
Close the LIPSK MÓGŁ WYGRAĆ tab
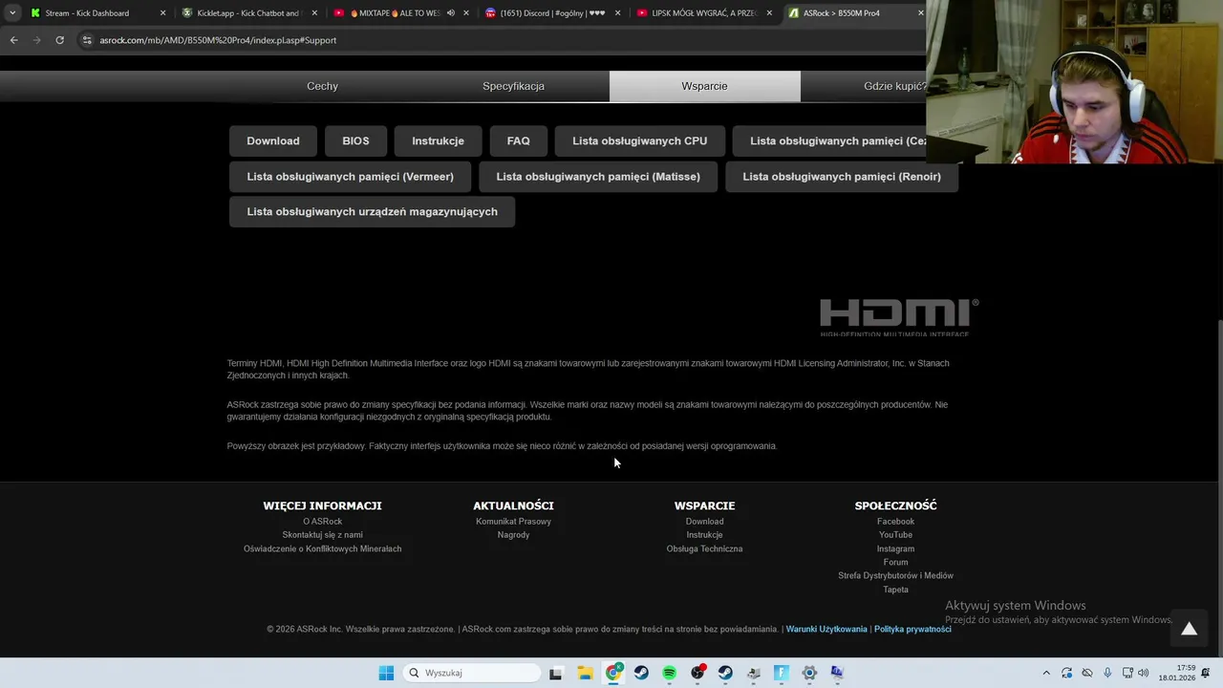click(x=769, y=13)
